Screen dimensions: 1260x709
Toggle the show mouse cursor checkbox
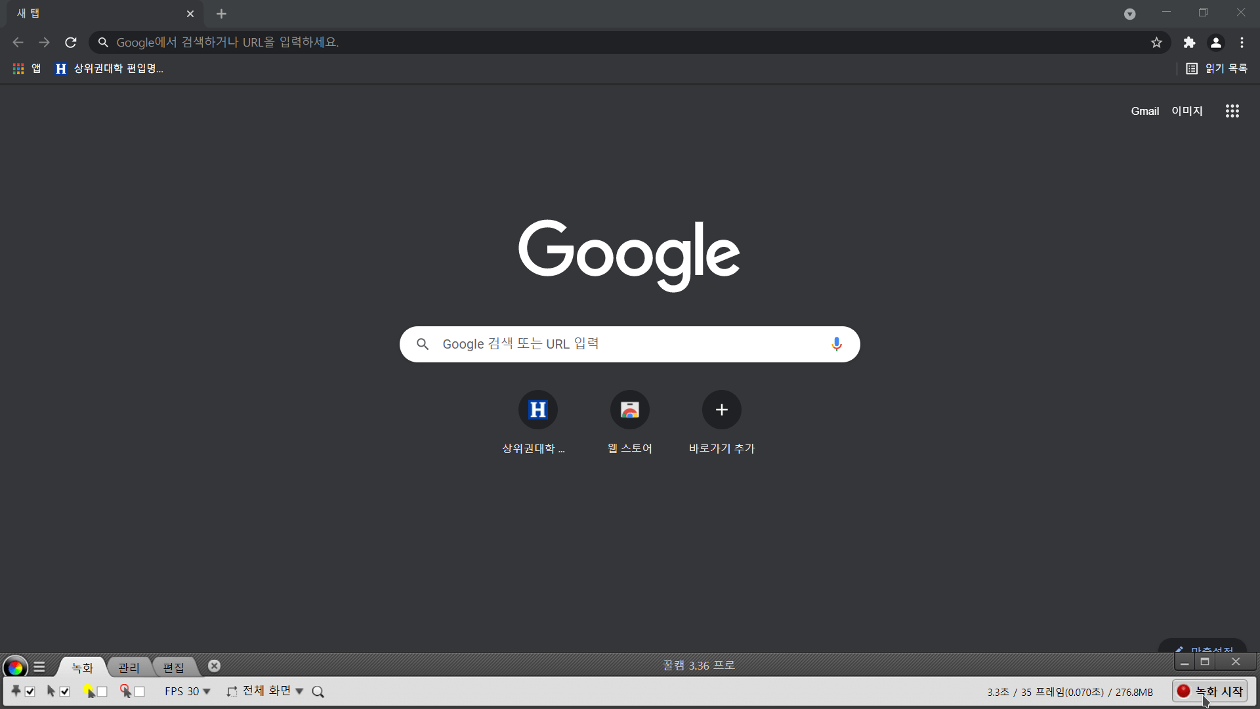(x=64, y=691)
